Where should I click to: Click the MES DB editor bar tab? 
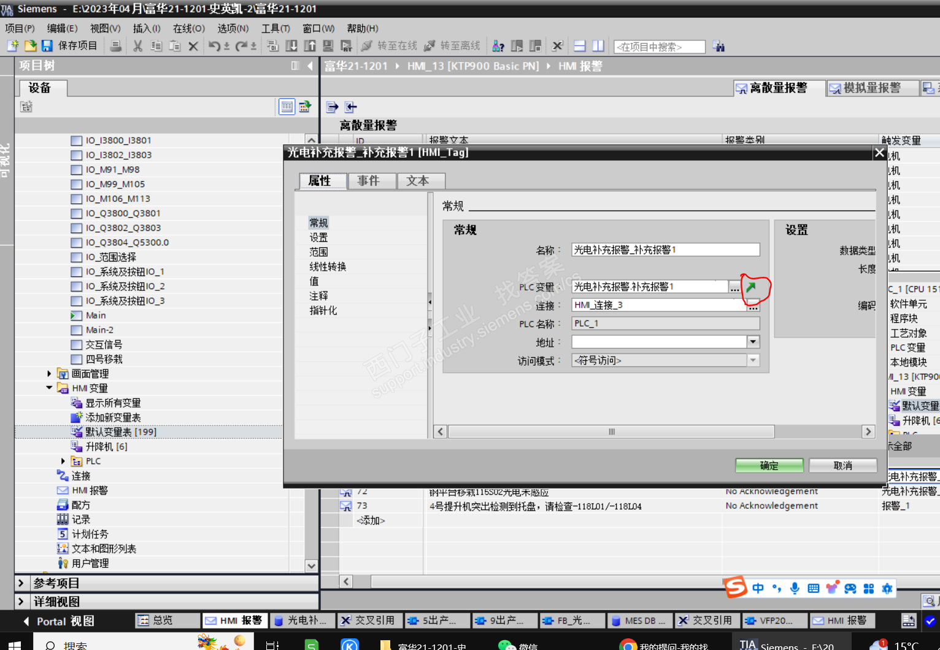(639, 621)
